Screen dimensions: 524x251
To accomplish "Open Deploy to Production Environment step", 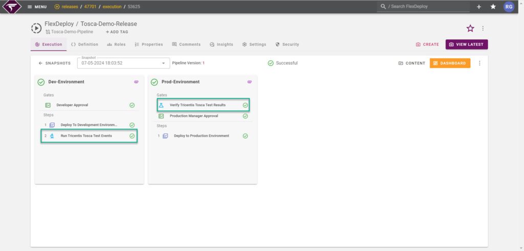I will 202,136.
